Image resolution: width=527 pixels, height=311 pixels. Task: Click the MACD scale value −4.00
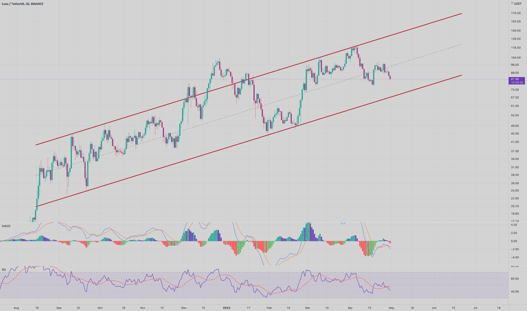[515, 257]
